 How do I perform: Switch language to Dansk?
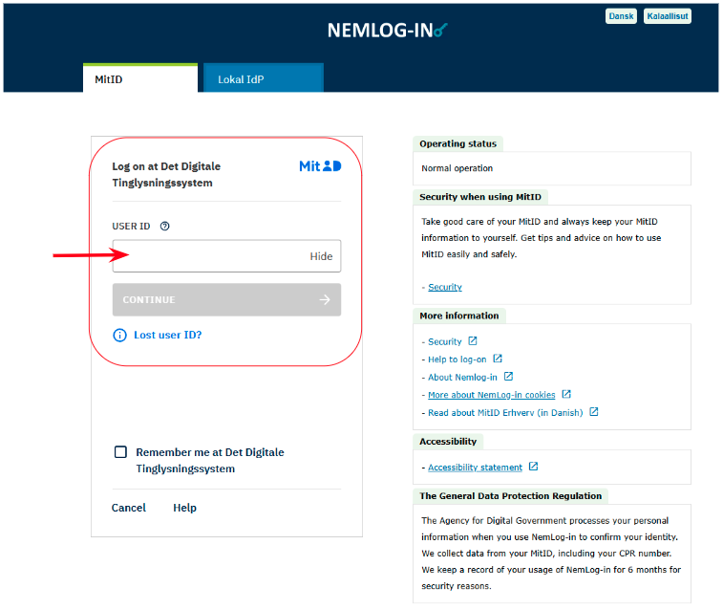pyautogui.click(x=621, y=16)
